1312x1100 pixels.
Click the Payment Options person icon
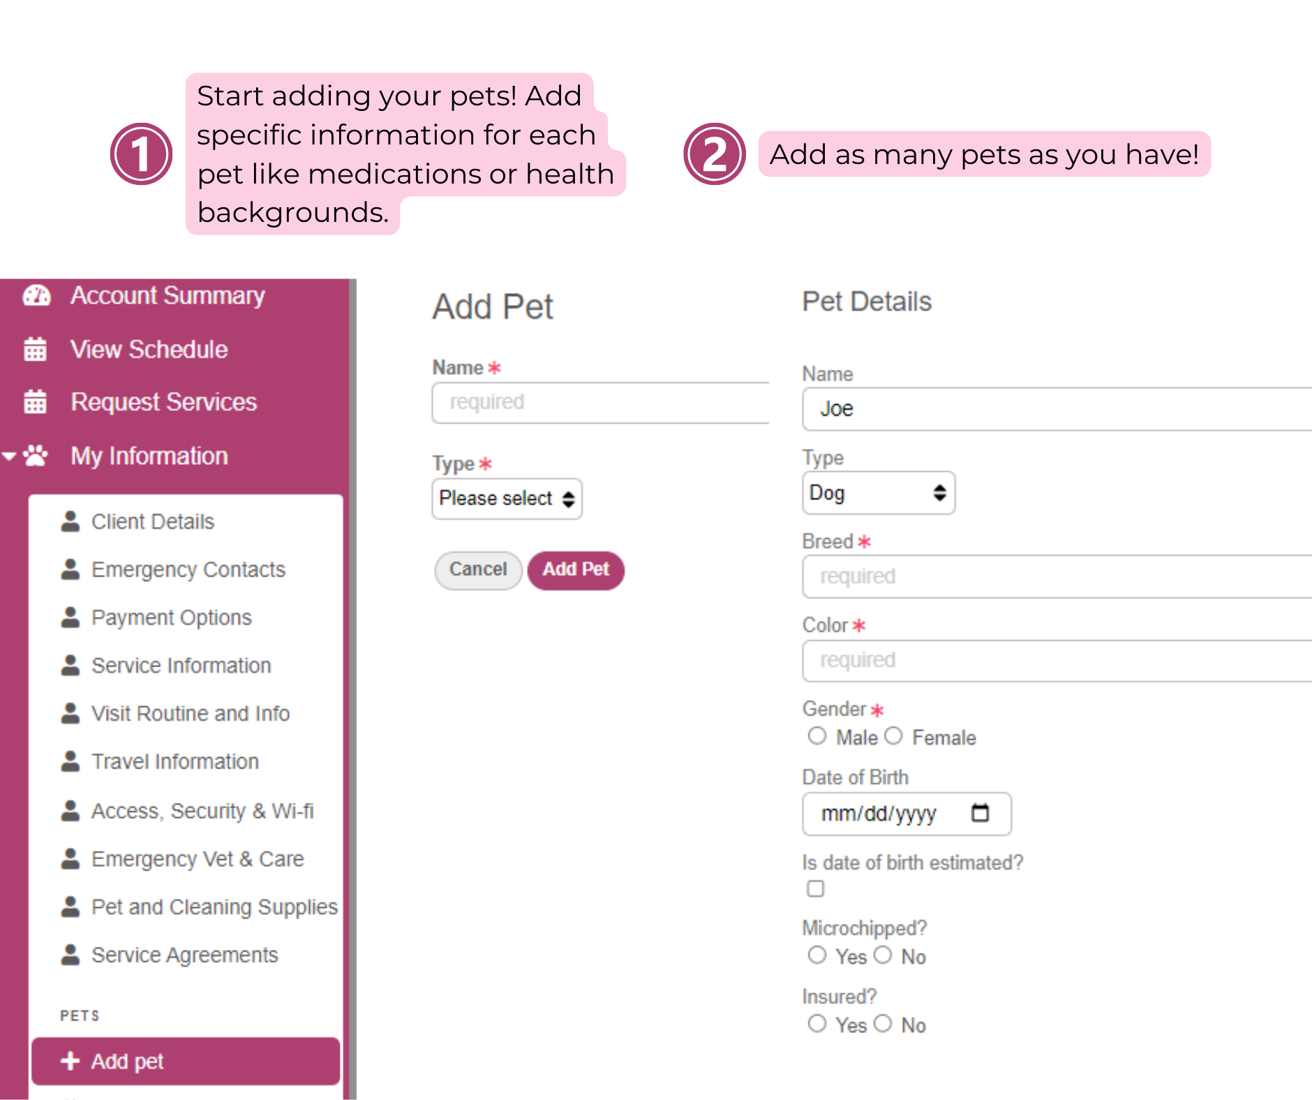(70, 617)
